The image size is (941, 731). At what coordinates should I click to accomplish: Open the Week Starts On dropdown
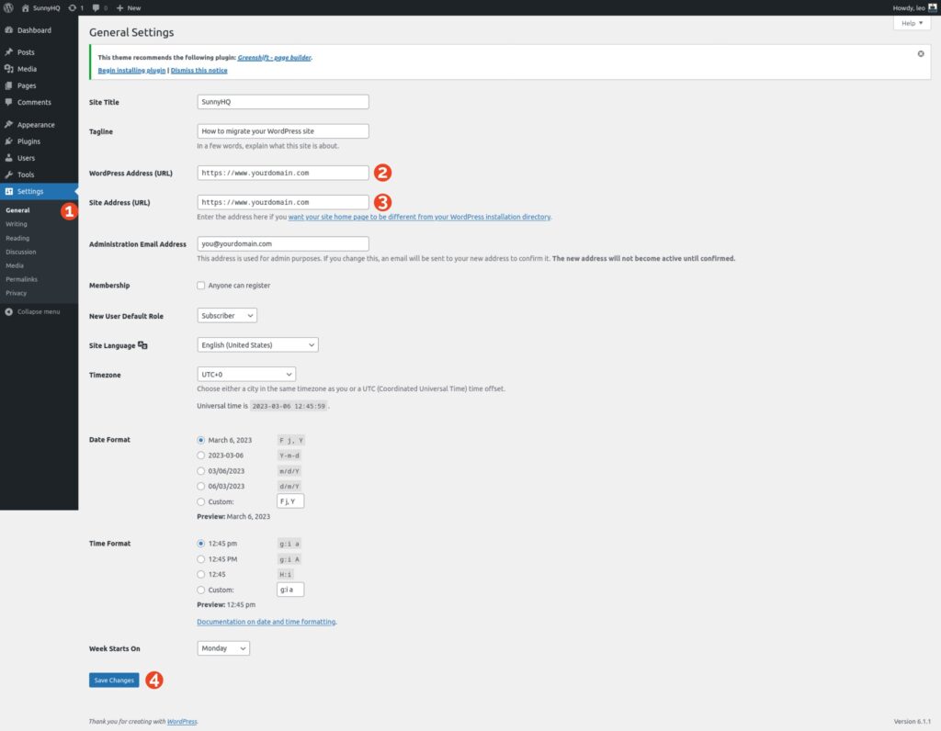click(x=221, y=647)
